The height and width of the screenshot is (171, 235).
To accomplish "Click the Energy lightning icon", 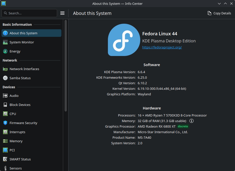I will [x=5, y=51].
